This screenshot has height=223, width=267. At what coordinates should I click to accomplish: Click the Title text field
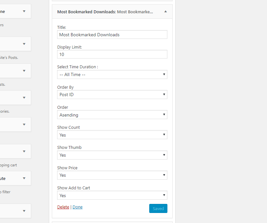[112, 35]
